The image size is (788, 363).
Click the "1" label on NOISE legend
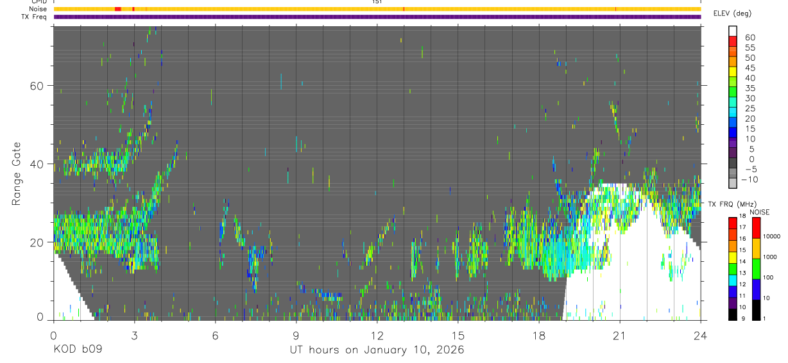tap(766, 318)
